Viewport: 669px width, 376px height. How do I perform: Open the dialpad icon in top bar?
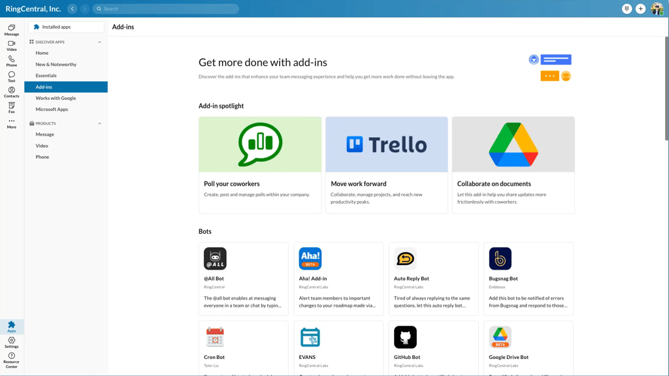coord(627,8)
